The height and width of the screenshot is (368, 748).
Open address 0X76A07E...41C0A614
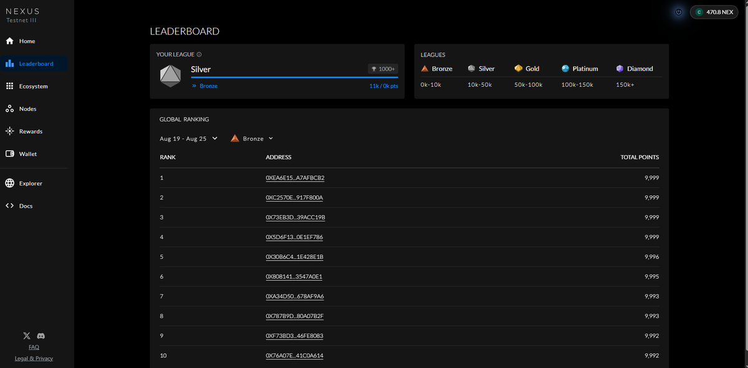point(294,356)
